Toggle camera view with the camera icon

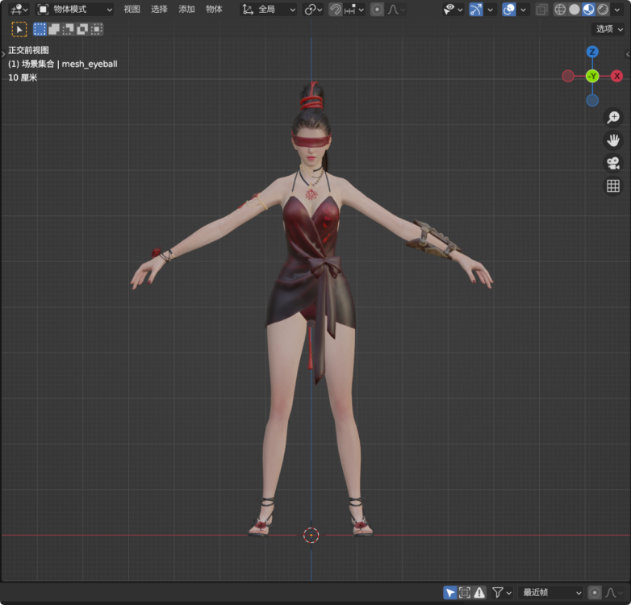[x=613, y=163]
